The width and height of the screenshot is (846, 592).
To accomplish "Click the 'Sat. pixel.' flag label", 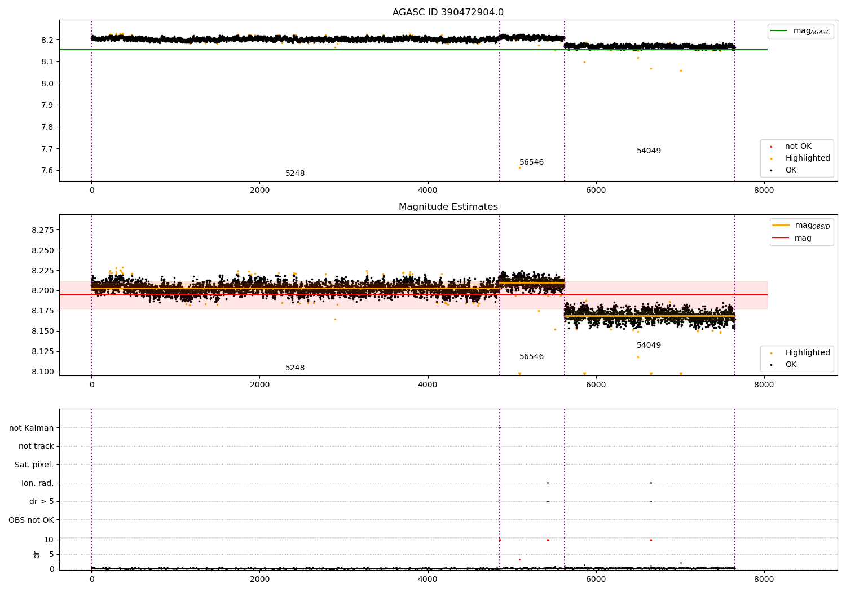I will click(x=34, y=465).
